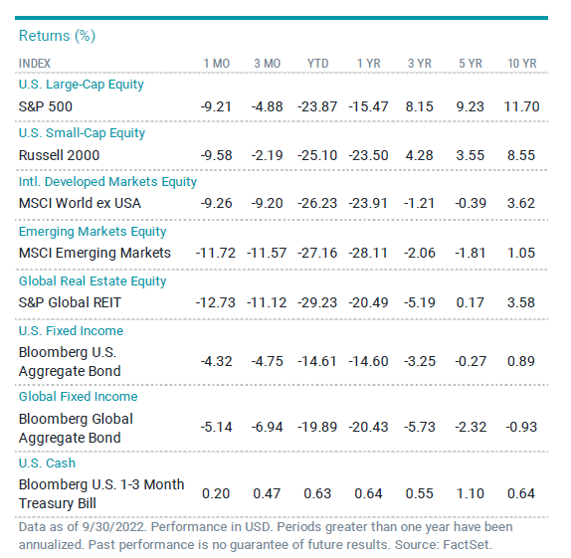
Task: Select 'Bloomberg U.S. Aggregate Bond' row label
Action: [70, 362]
